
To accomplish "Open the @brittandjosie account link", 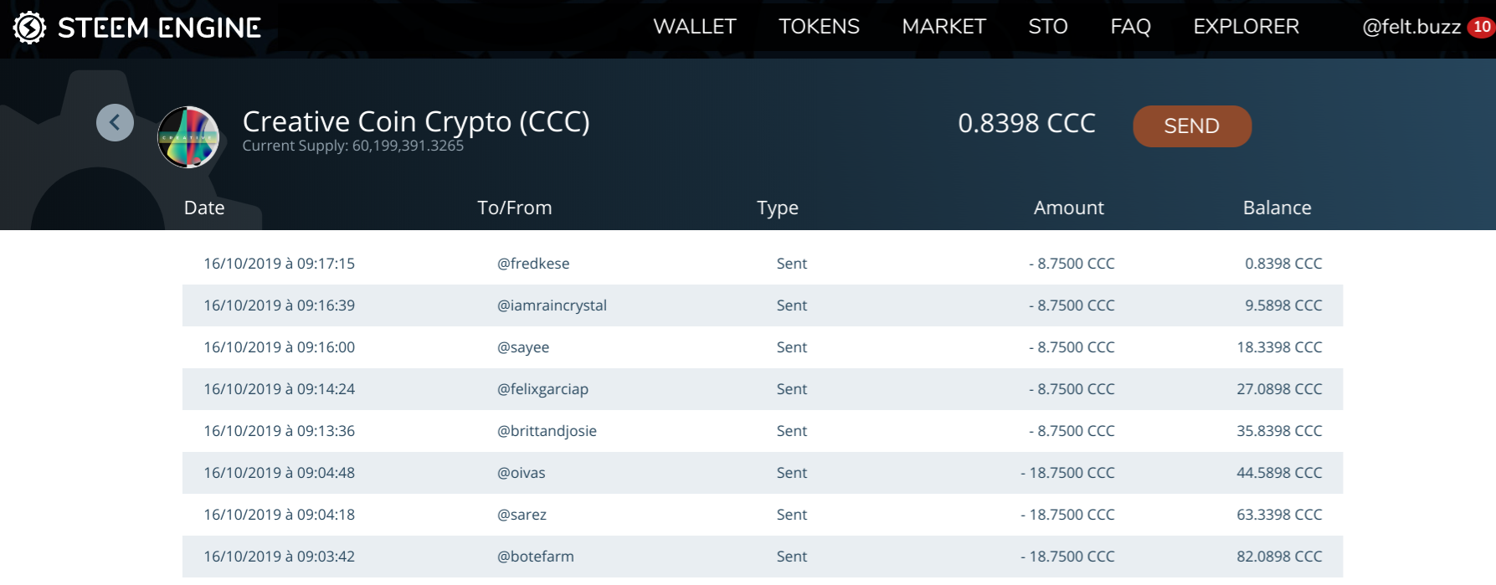I will [547, 431].
